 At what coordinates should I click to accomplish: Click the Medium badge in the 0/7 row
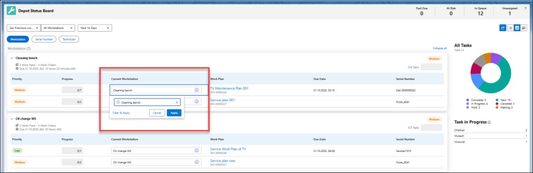20,90
